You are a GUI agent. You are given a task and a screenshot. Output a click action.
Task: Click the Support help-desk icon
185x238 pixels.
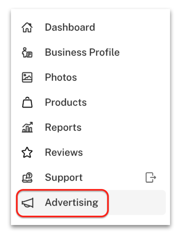coord(27,177)
